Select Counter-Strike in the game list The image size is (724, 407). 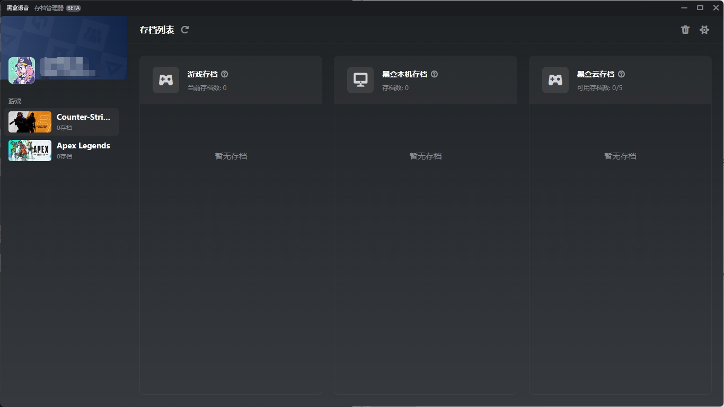pyautogui.click(x=61, y=122)
